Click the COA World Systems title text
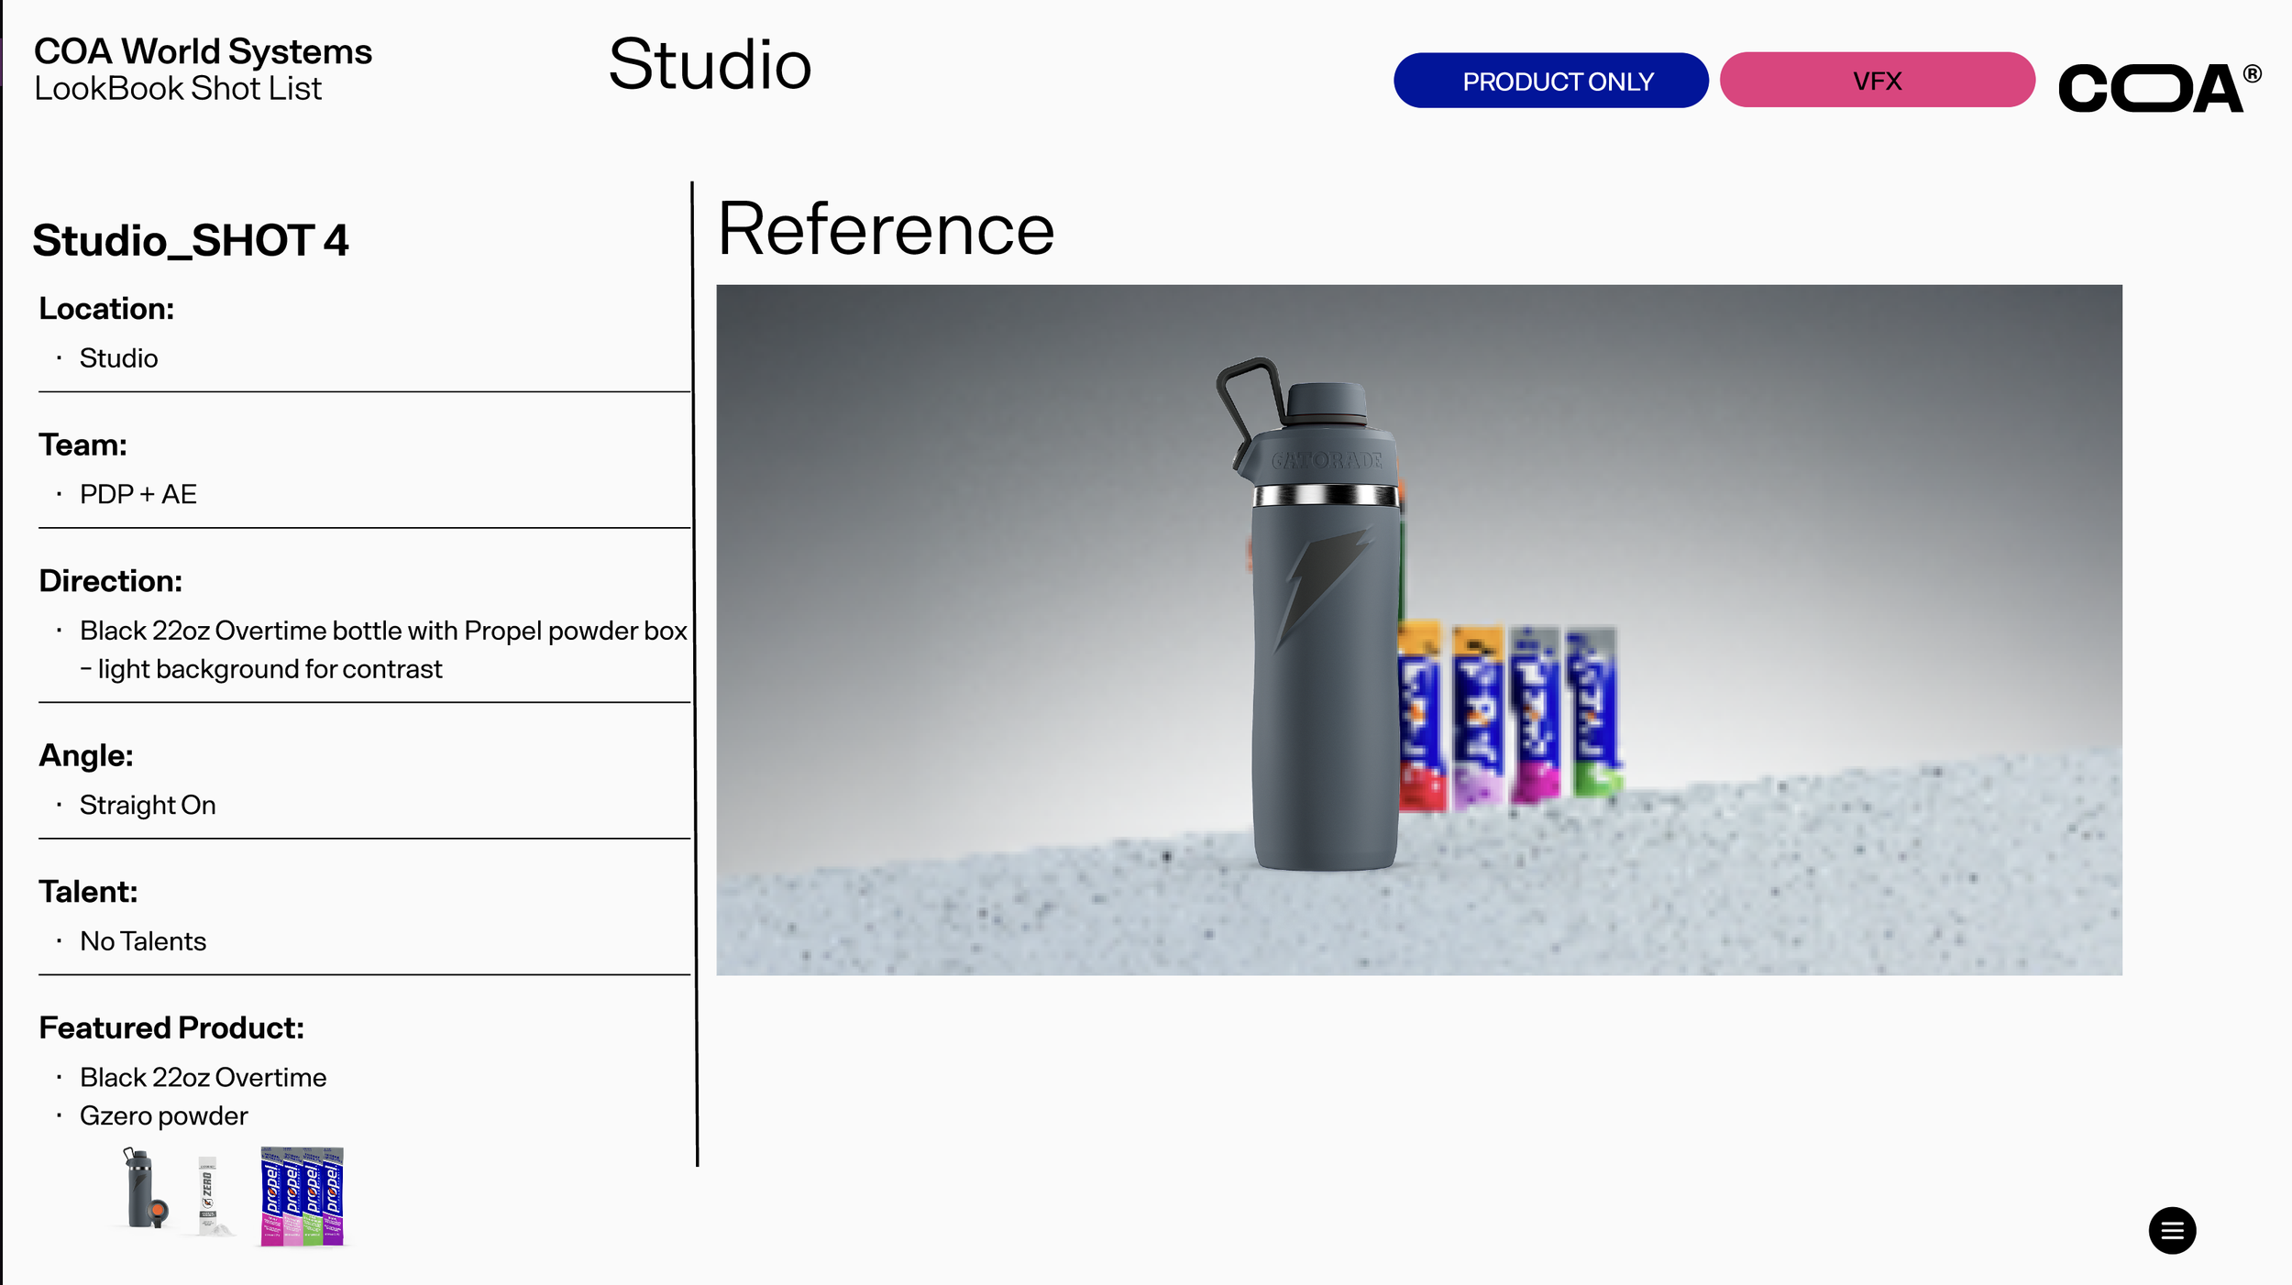2292x1285 pixels. pyautogui.click(x=203, y=51)
